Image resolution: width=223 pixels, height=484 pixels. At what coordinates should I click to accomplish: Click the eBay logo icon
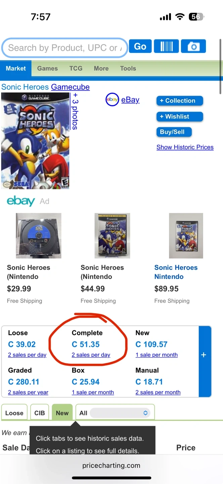(x=112, y=99)
